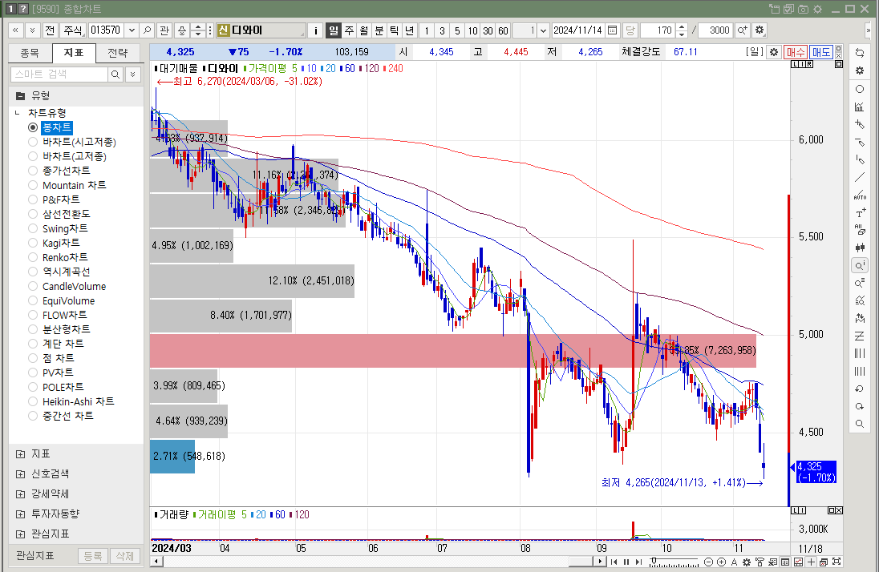The image size is (879, 572).
Task: Toggle the crosshair plus icon
Action: (x=811, y=562)
